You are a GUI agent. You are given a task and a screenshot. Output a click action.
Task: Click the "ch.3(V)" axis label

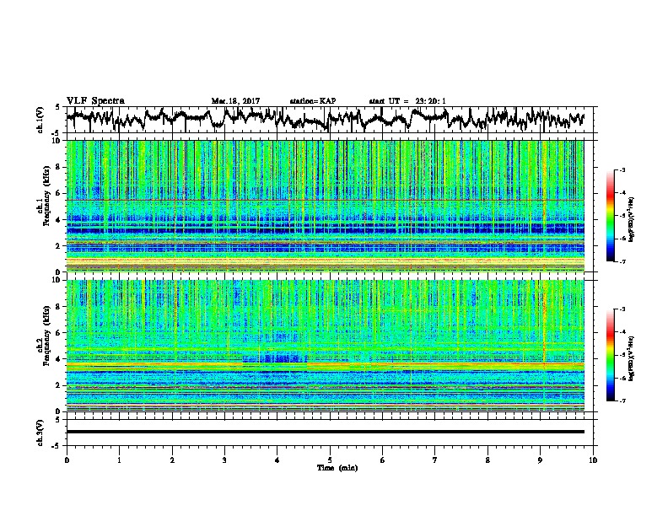40,433
